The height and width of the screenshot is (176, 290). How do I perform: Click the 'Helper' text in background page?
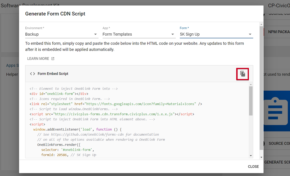pyautogui.click(x=12, y=74)
